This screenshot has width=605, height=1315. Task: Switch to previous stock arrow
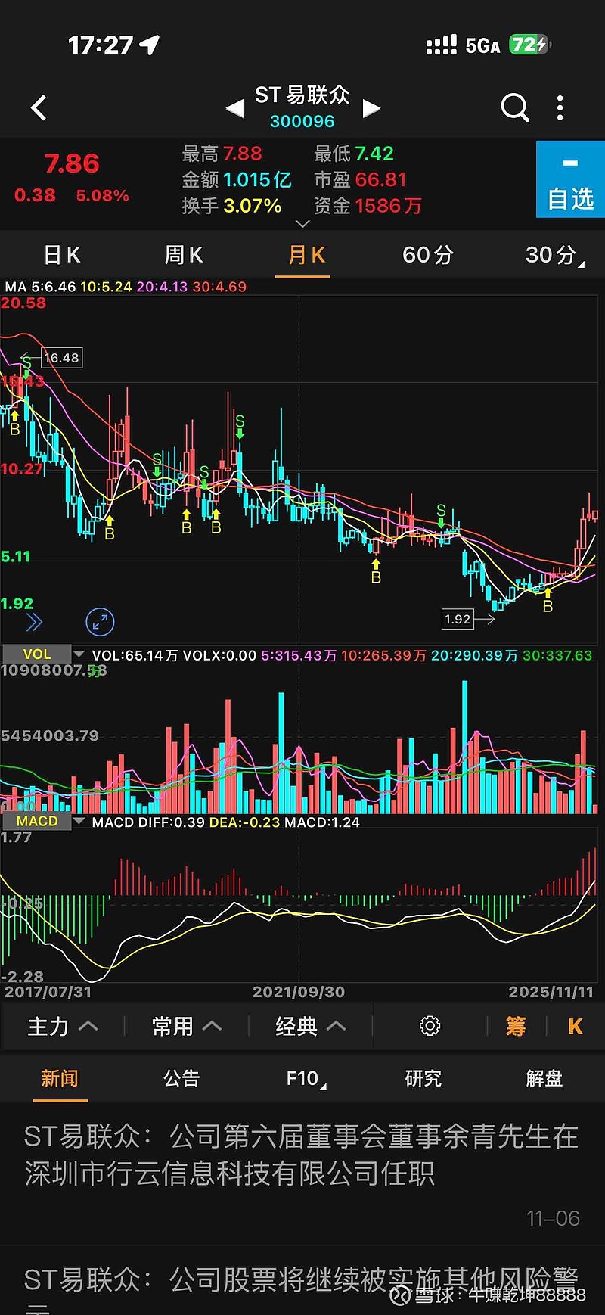pyautogui.click(x=235, y=108)
